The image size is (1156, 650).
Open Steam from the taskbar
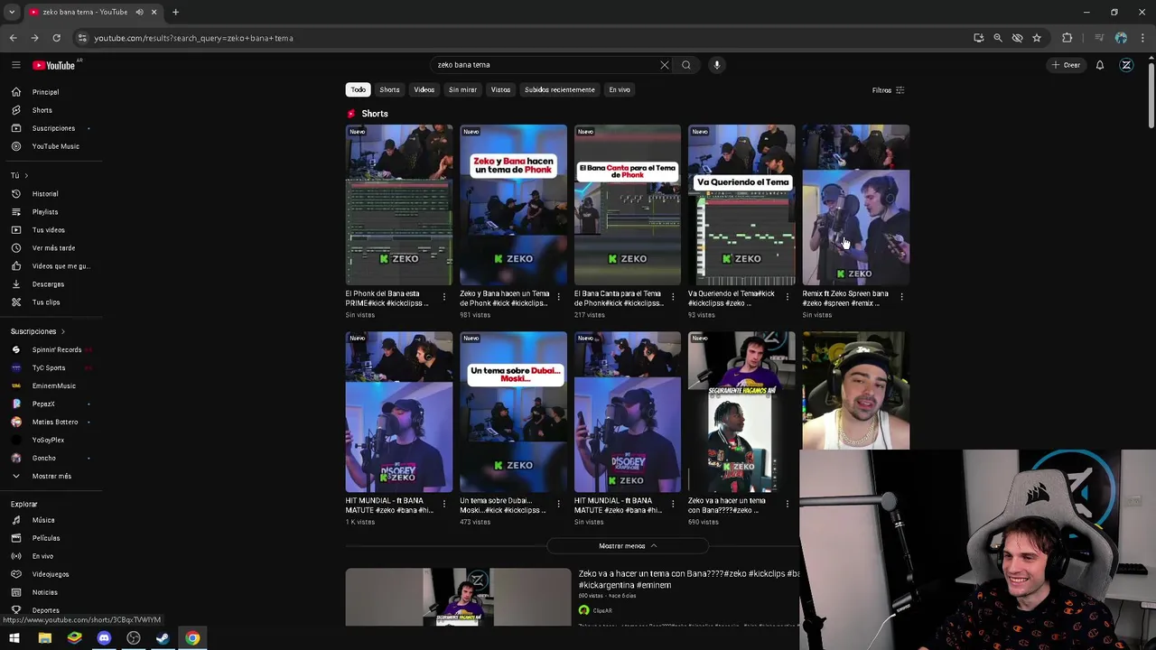[163, 638]
